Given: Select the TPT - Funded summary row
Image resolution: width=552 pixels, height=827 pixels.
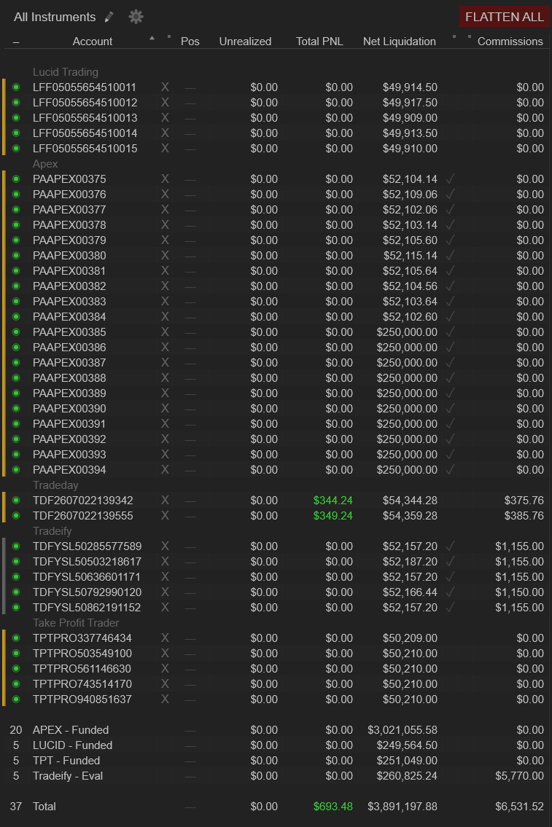Looking at the screenshot, I should click(x=276, y=761).
